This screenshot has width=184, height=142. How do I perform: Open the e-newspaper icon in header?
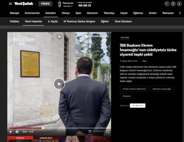(x=173, y=4)
